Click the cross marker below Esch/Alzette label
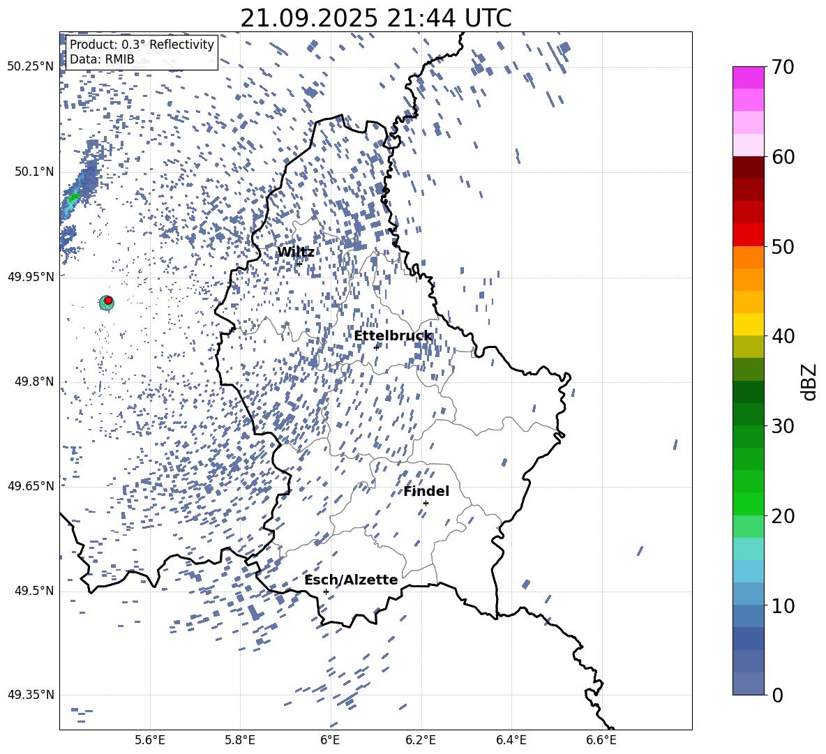 click(326, 591)
